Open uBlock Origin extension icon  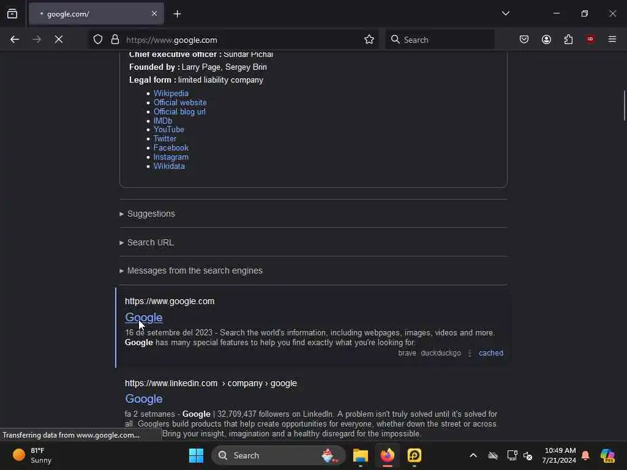pyautogui.click(x=590, y=39)
